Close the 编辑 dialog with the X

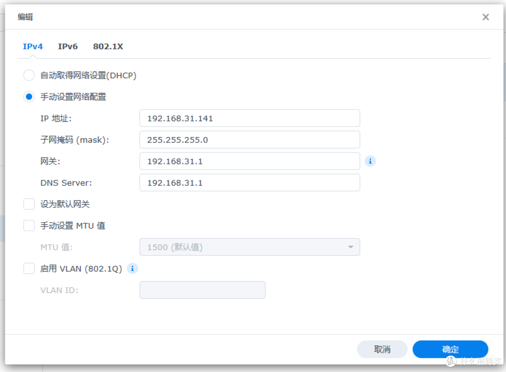[x=485, y=17]
